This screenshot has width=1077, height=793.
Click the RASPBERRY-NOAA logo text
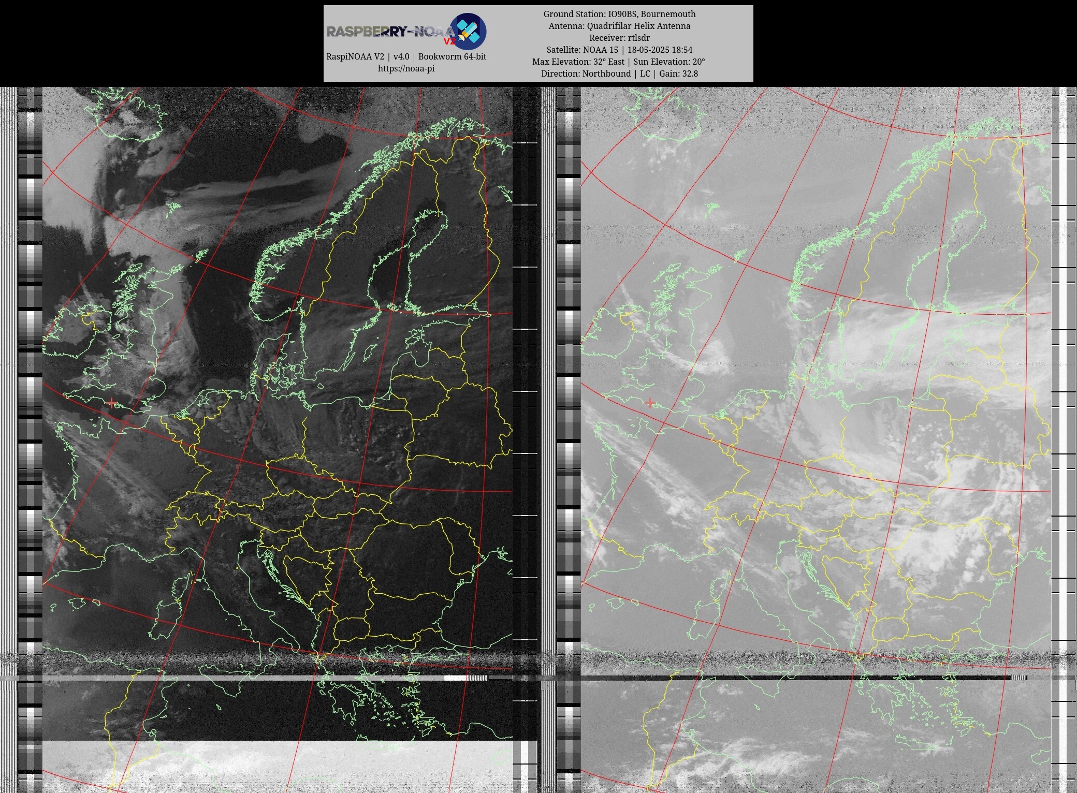point(390,32)
